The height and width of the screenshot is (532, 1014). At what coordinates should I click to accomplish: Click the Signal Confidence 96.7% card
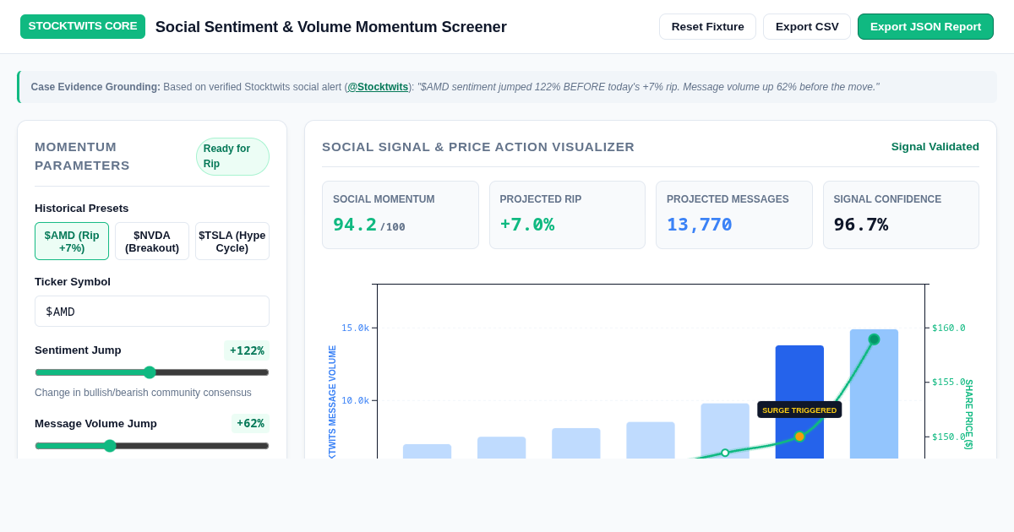pyautogui.click(x=901, y=214)
